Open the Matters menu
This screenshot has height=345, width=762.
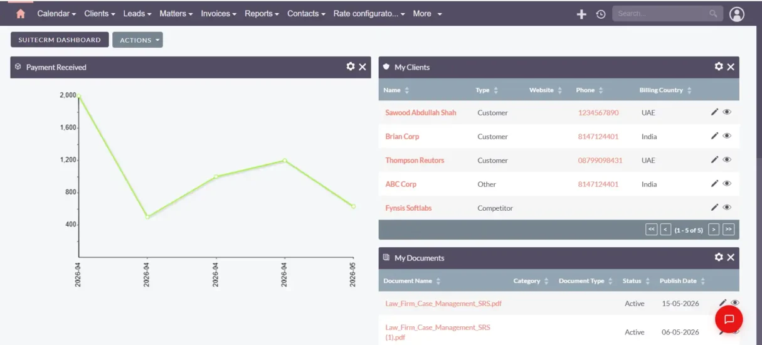point(177,13)
